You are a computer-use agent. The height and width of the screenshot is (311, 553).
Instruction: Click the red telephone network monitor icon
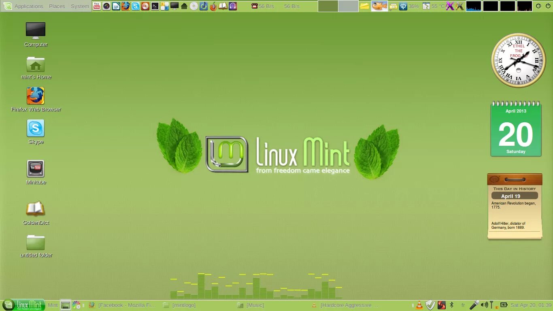255,6
